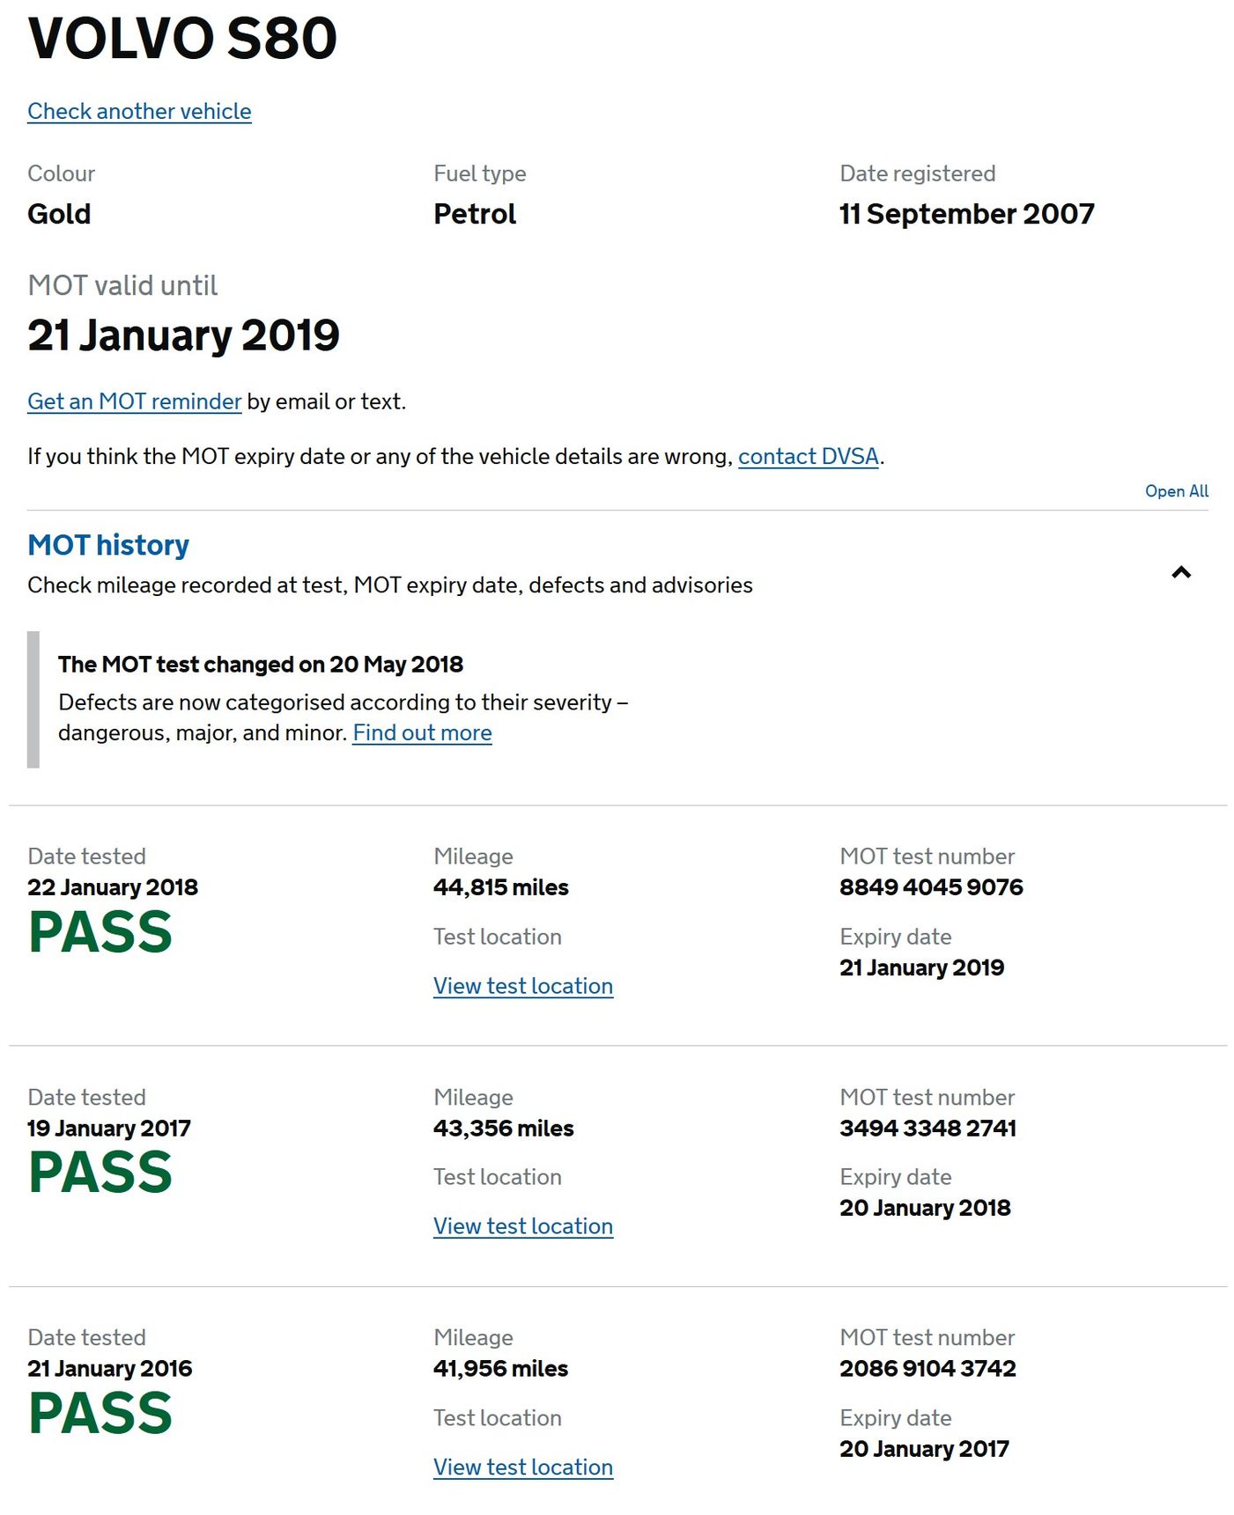Click the 44,815 miles mileage value
The width and height of the screenshot is (1234, 1515).
[x=500, y=887]
